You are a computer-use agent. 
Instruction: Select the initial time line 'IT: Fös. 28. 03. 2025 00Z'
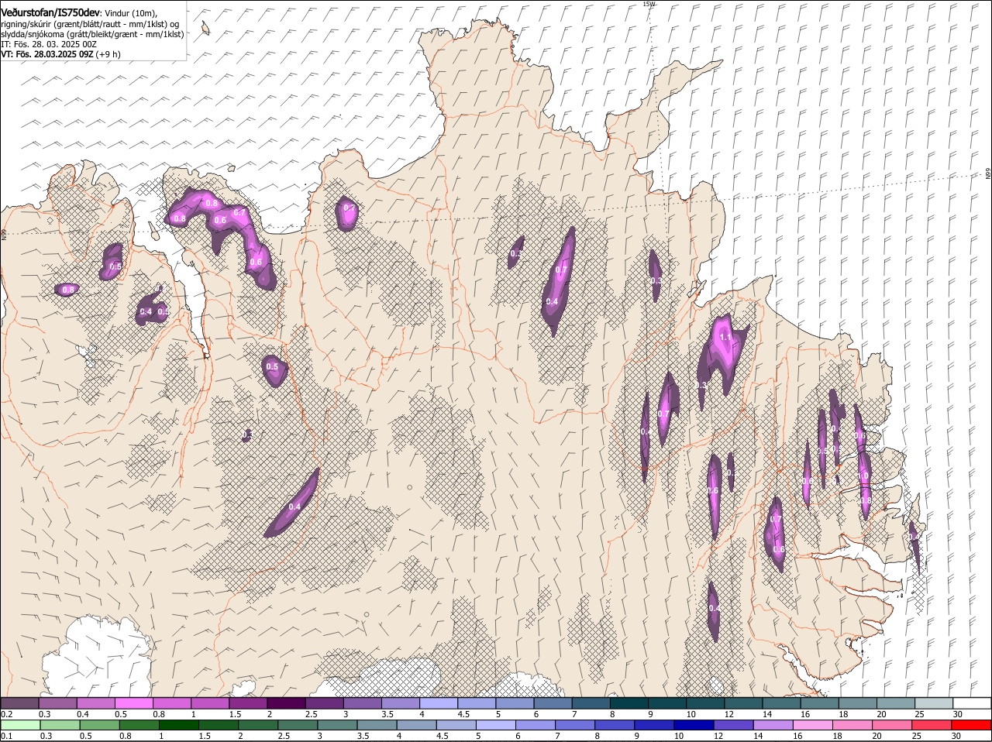pos(49,44)
